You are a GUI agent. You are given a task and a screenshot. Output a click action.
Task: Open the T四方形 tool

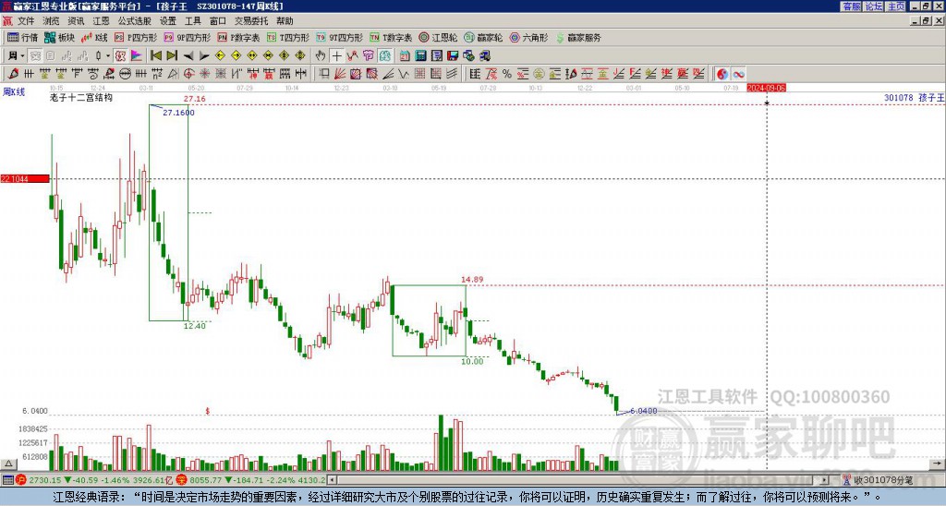point(288,37)
